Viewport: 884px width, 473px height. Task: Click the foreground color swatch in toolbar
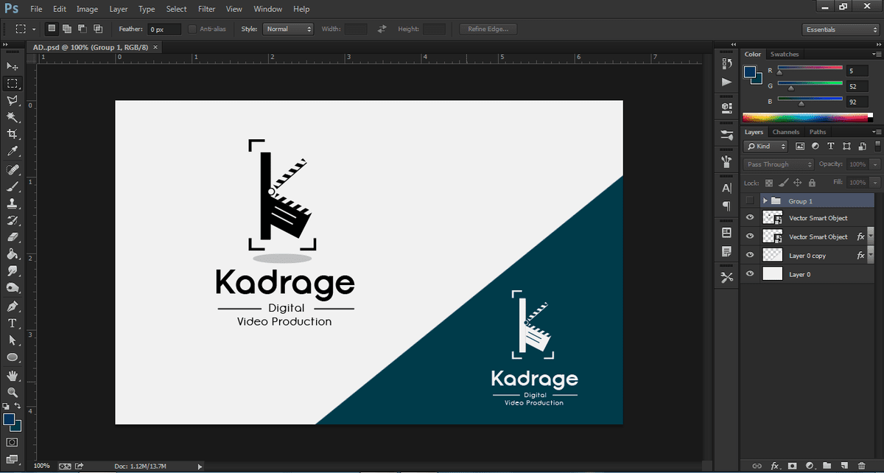[10, 419]
